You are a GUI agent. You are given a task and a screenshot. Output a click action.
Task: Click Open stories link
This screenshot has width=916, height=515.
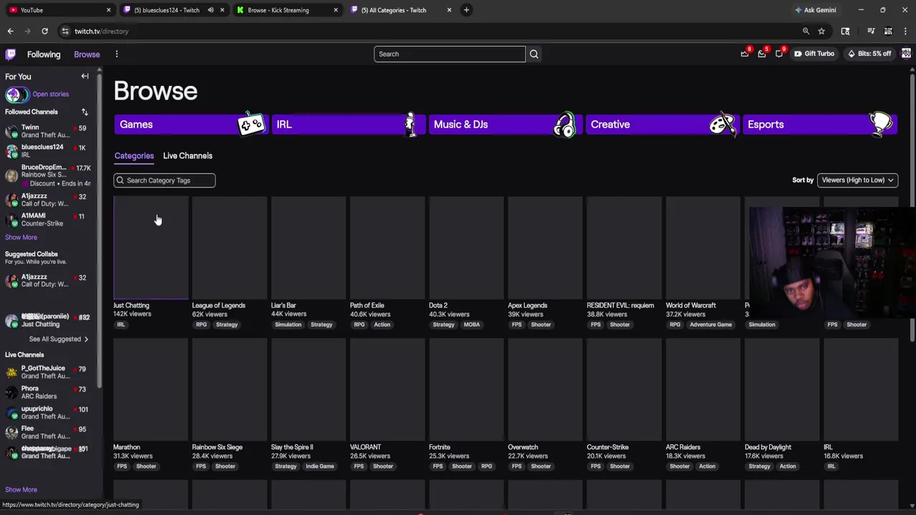point(50,94)
